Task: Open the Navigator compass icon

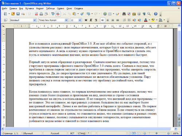Action: click(x=129, y=14)
